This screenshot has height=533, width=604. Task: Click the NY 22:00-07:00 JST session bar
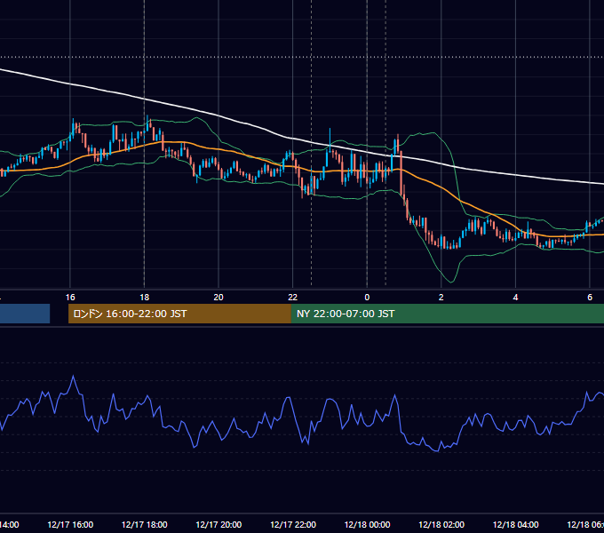pyautogui.click(x=447, y=314)
